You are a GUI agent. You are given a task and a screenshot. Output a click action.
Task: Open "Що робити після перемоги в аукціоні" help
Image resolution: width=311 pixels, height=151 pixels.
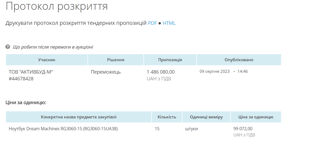point(53,47)
